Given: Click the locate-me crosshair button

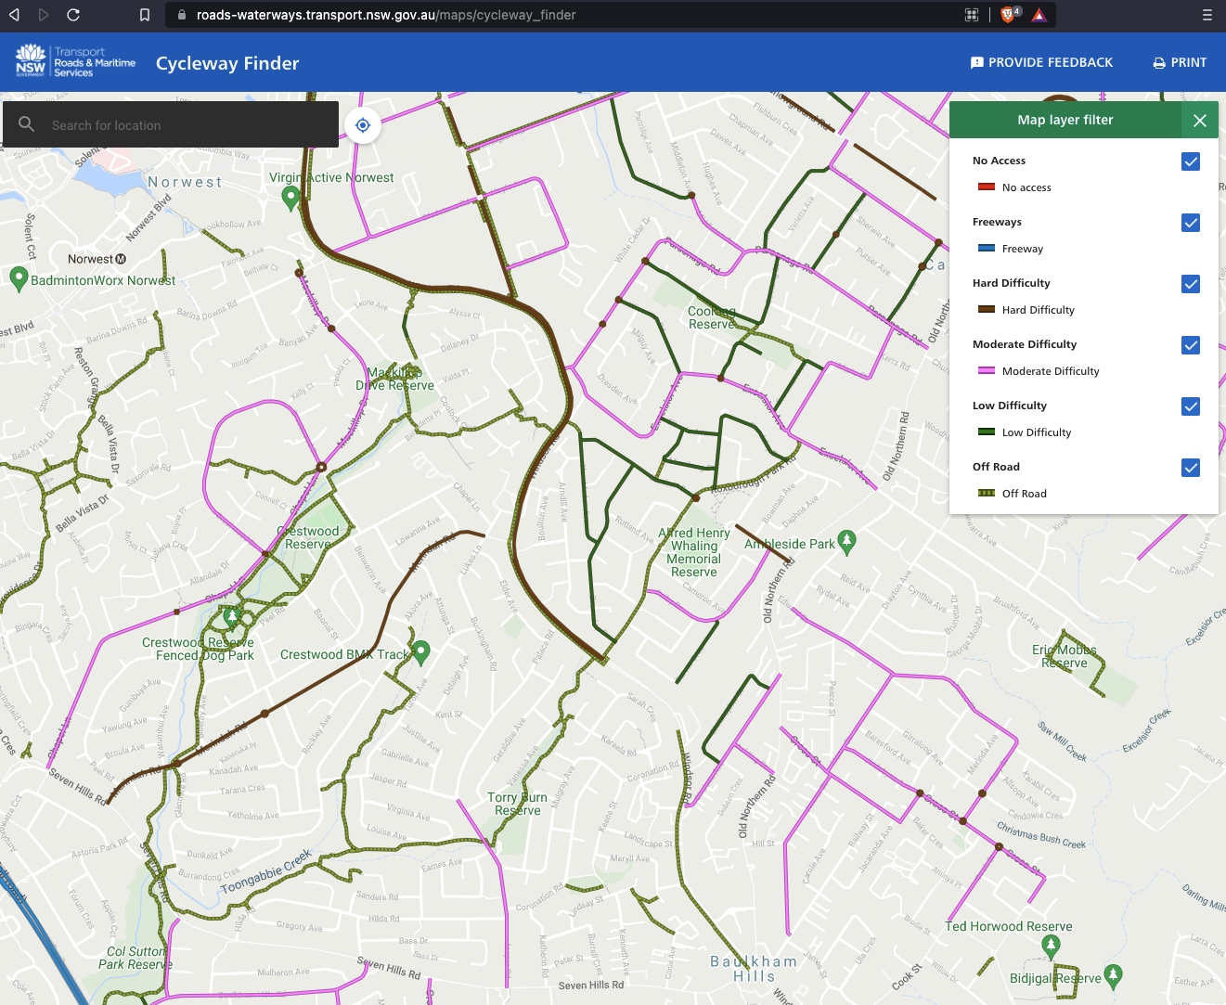Looking at the screenshot, I should (363, 125).
